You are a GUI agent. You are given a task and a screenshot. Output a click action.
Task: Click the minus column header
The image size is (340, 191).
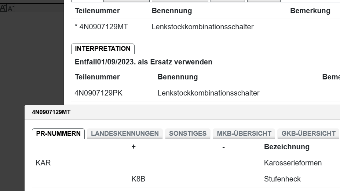click(x=223, y=147)
